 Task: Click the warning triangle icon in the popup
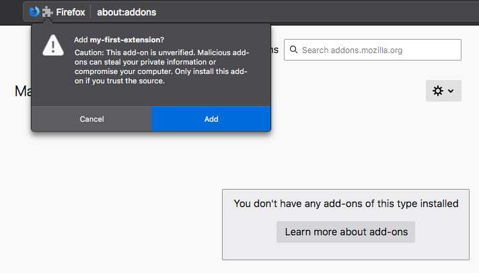[53, 45]
